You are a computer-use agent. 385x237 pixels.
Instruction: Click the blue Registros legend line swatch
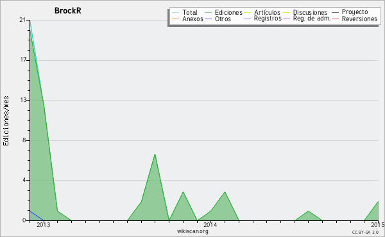[248, 19]
